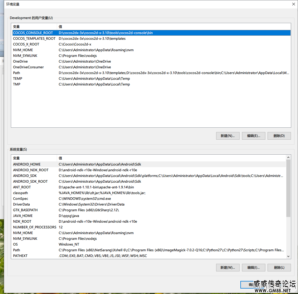Select the classpath system variable row

click(20, 193)
